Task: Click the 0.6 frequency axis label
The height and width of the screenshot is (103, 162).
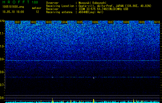Action: click(x=2, y=98)
